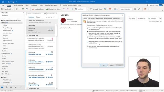Click the Send/Receive All Folders sync icon
The image size is (164, 92).
[x=3, y=2]
